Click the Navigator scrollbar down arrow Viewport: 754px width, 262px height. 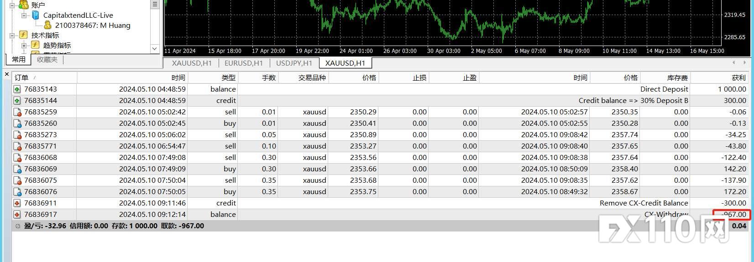pos(155,48)
